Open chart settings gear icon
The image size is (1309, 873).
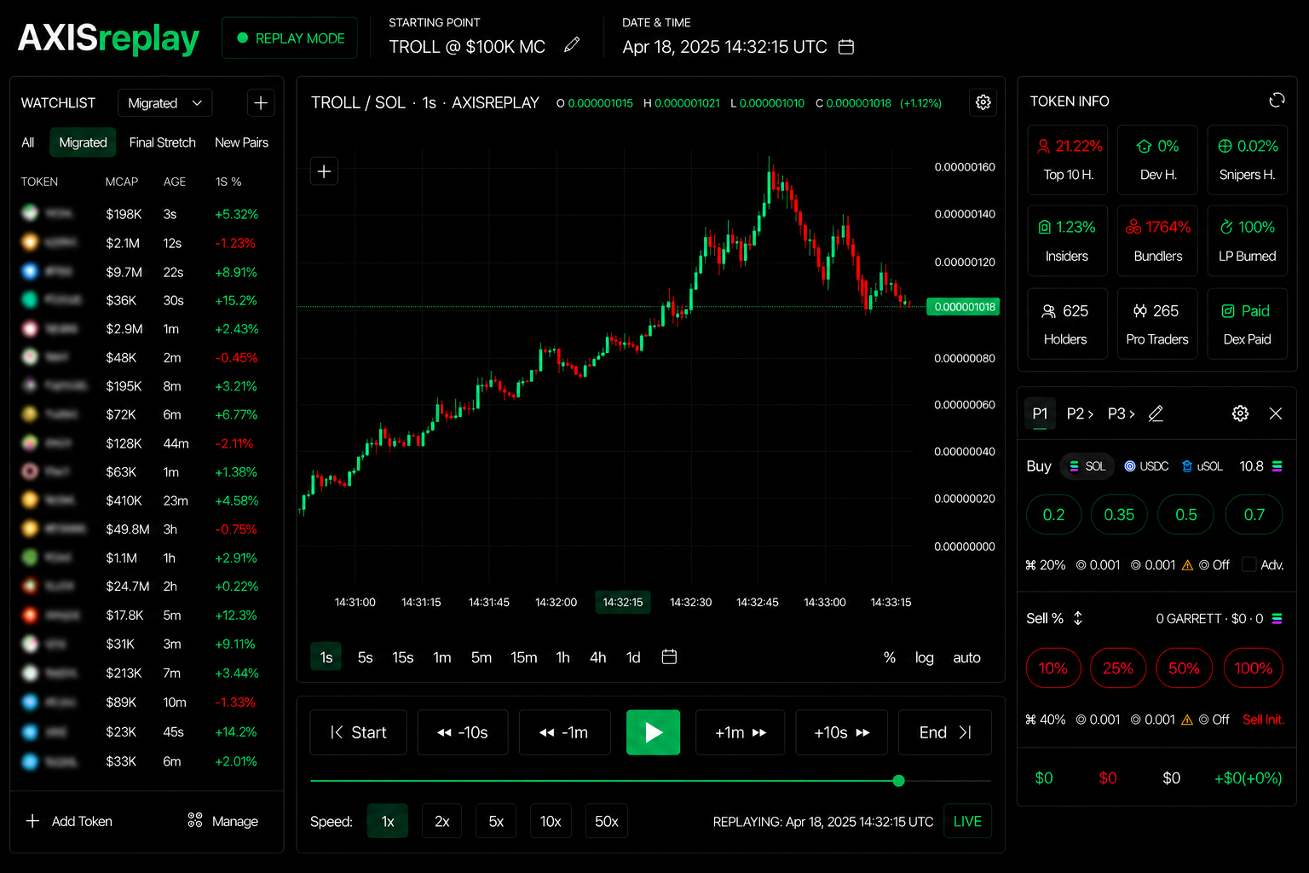coord(983,102)
